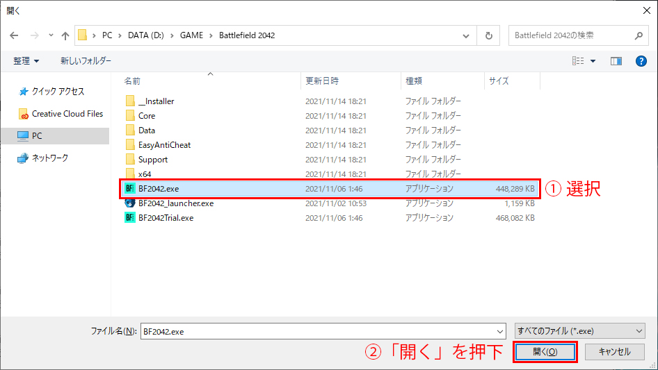Click the BF2042.exe application icon
Screen dimensions: 658x370
pos(130,189)
